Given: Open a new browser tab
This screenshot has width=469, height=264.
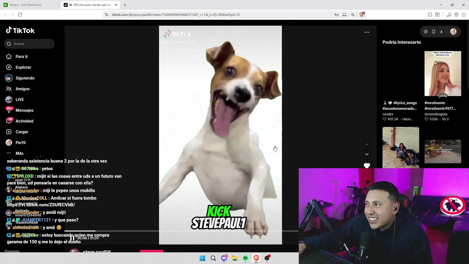Looking at the screenshot, I should (125, 5).
